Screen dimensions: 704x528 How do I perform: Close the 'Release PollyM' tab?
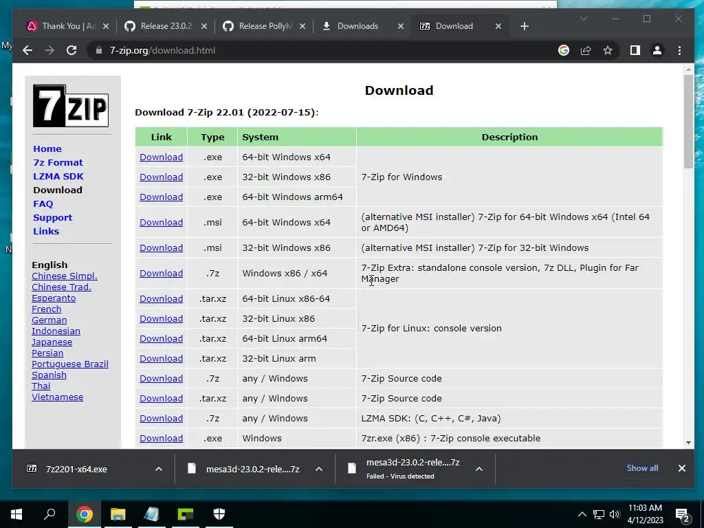coord(302,26)
